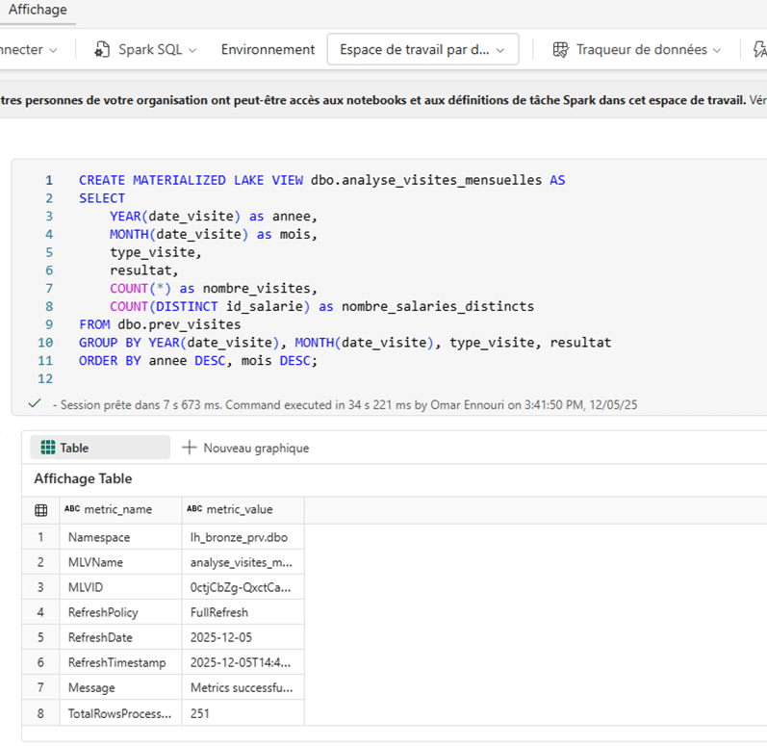Click the plus icon beside Nouveau graphique
The height and width of the screenshot is (746, 767).
click(189, 448)
